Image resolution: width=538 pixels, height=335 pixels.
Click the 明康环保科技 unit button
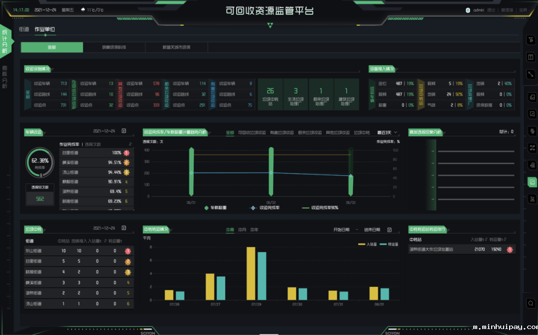pyautogui.click(x=114, y=47)
